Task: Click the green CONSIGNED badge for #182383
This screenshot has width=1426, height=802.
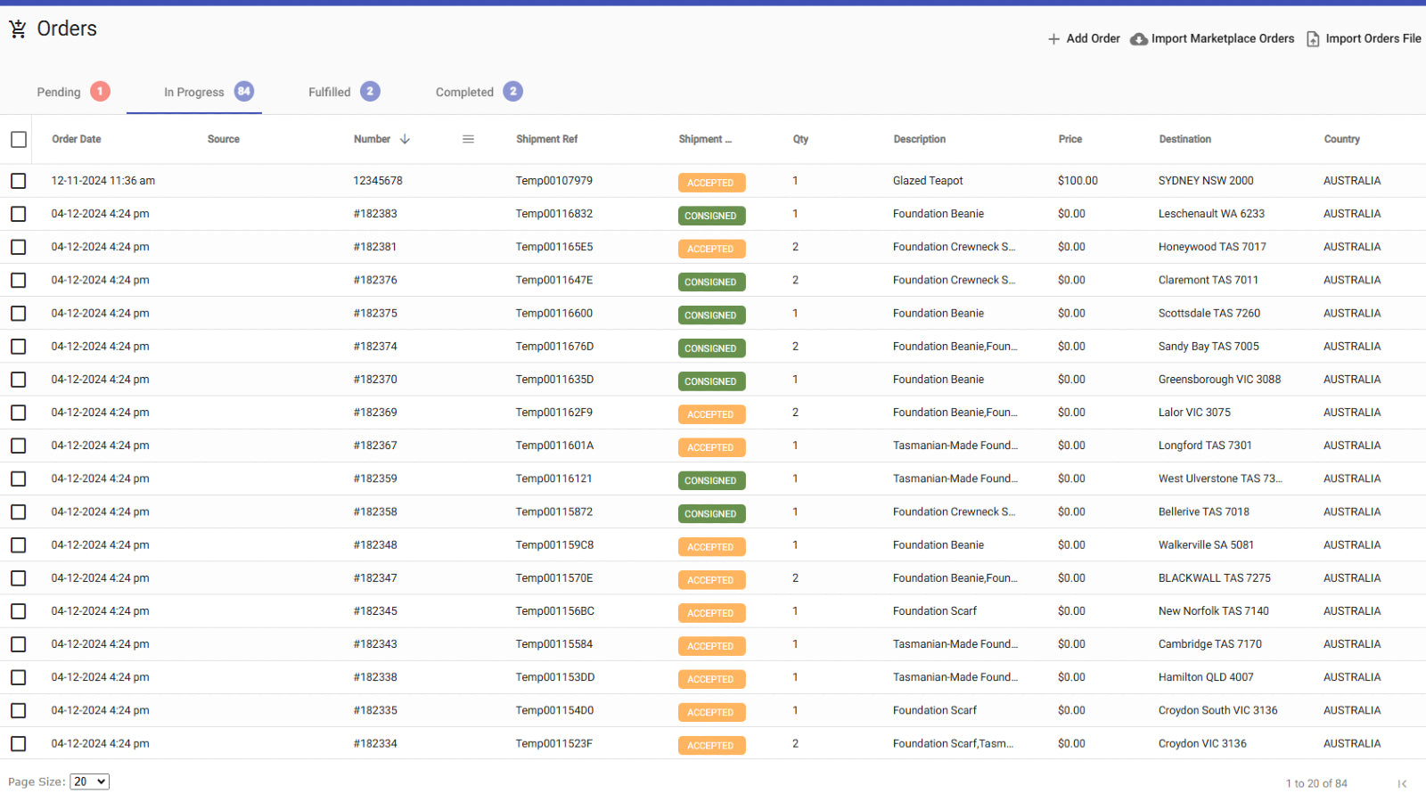Action: (710, 216)
